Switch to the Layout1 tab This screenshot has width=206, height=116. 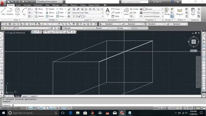click(x=25, y=96)
